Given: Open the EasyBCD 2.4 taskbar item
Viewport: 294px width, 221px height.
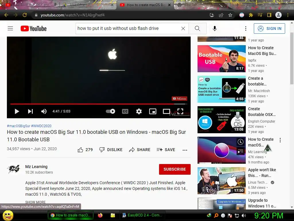Looking at the screenshot, I should 142,215.
